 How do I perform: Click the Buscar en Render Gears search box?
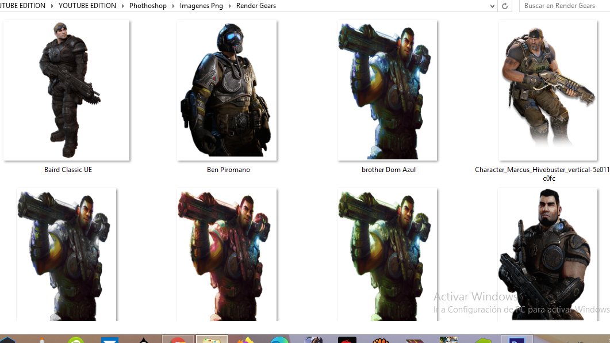[564, 6]
